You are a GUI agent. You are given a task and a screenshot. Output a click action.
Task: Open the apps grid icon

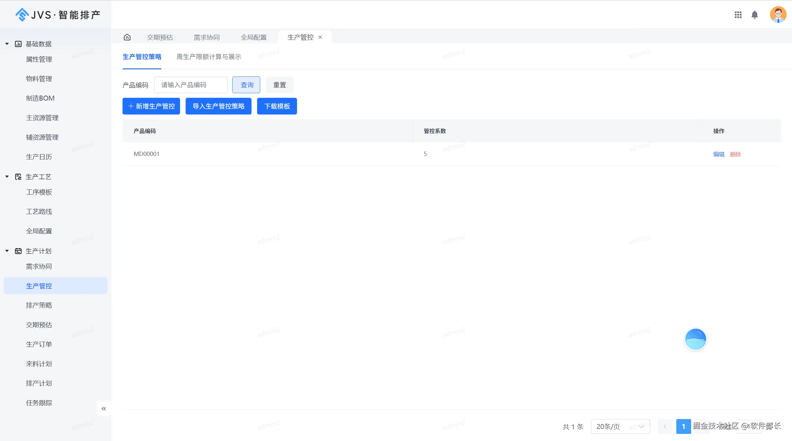tap(738, 15)
